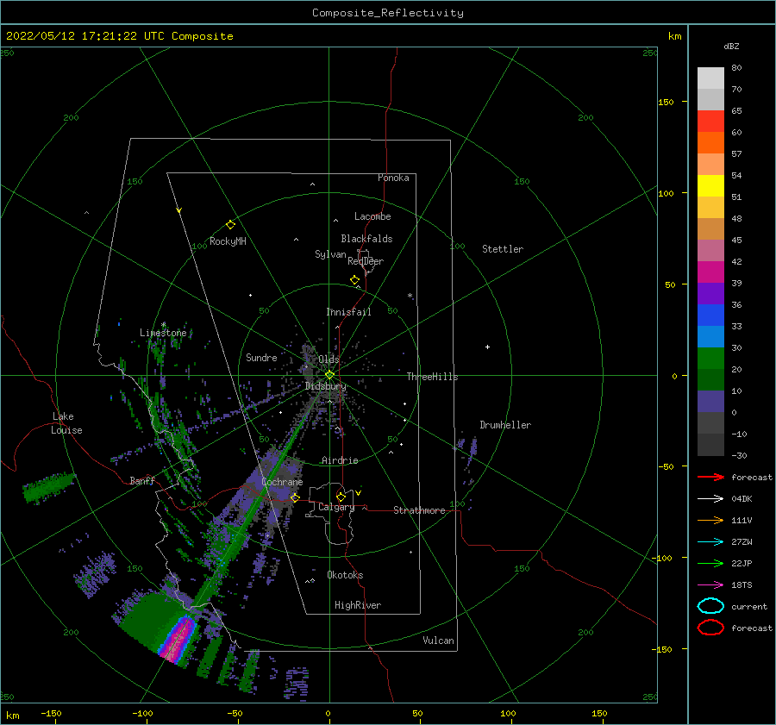Click the radar-center diamond between Olds and Didsbury
Screen dimensions: 776x725
click(x=329, y=375)
